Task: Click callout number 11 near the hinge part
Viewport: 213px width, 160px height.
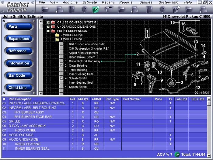Action: point(138,64)
